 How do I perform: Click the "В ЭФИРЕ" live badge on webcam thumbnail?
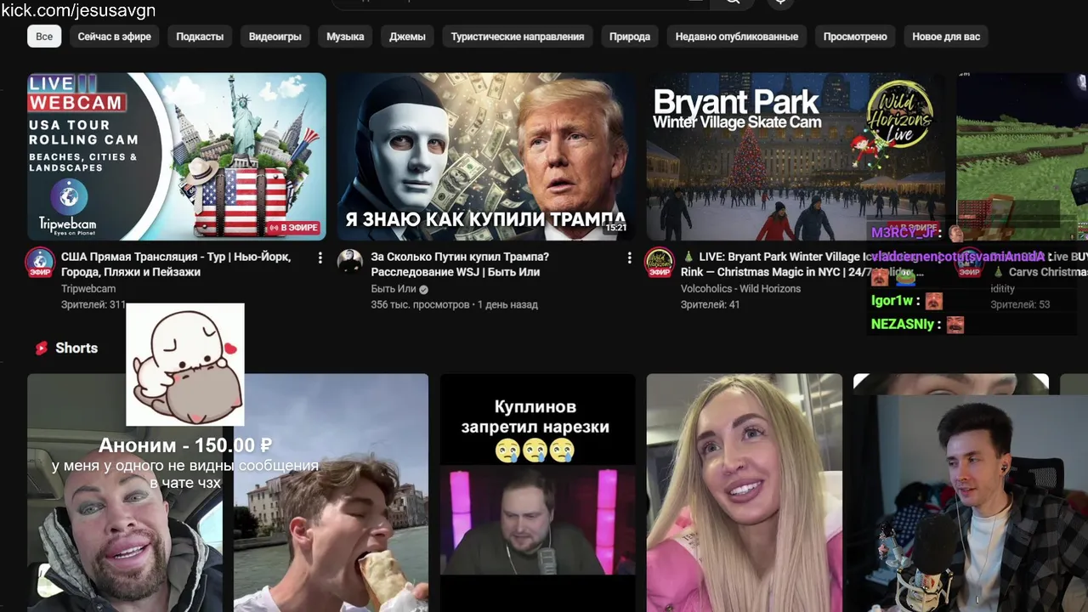tap(293, 228)
